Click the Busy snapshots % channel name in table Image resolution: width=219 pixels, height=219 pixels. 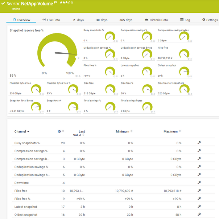[27, 143]
